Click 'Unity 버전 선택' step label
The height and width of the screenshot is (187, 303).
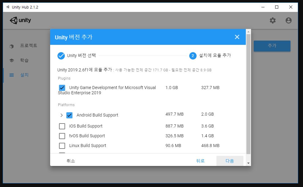[81, 56]
